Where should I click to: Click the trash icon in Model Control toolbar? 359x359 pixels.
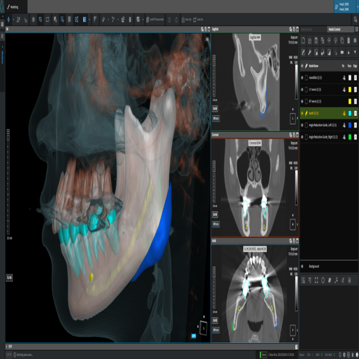pos(348,41)
